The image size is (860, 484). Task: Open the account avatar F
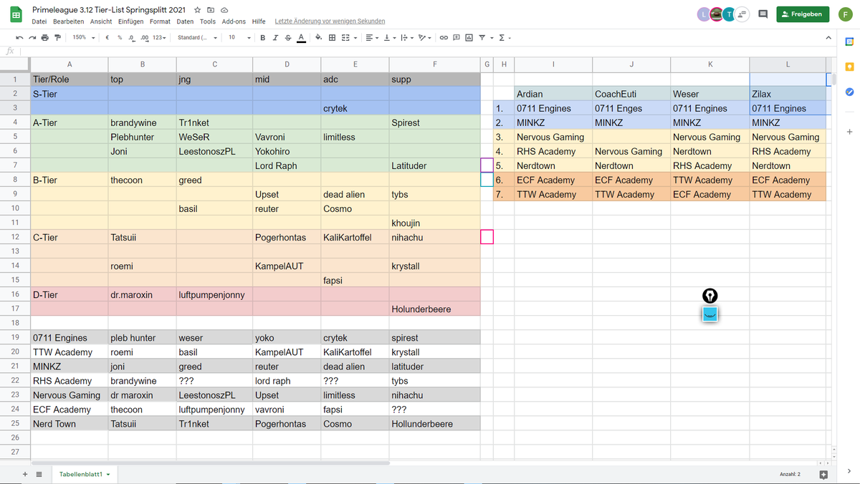coord(846,14)
